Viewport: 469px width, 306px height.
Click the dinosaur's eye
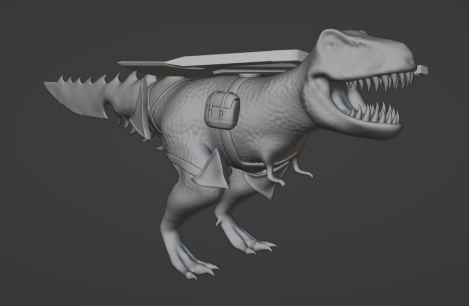point(332,45)
